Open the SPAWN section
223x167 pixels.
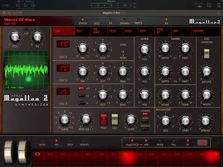pos(125,22)
